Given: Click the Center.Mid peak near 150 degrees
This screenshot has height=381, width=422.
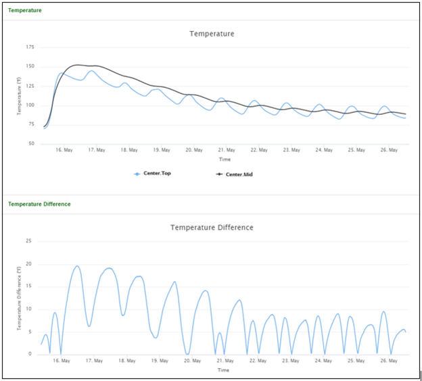Looking at the screenshot, I should (77, 65).
